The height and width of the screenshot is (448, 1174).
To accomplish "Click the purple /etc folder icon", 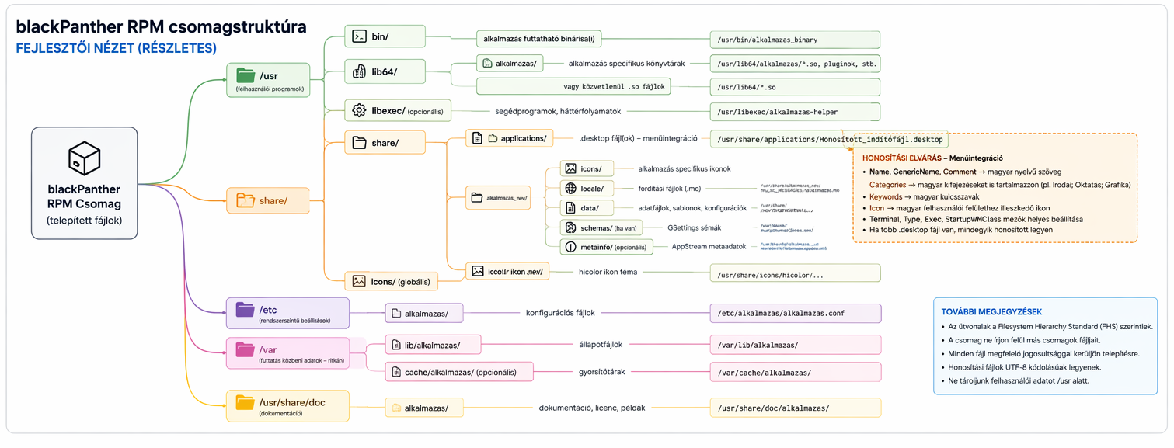I will [x=246, y=309].
